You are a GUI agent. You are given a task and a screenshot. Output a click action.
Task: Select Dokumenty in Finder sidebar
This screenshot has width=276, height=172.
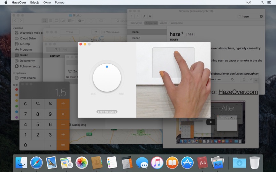pyautogui.click(x=27, y=61)
